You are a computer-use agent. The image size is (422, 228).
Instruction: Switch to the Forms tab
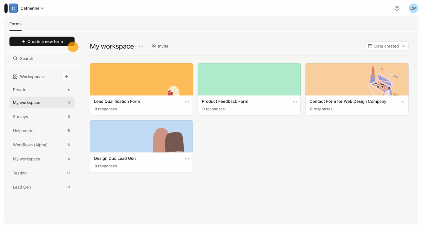coord(15,24)
